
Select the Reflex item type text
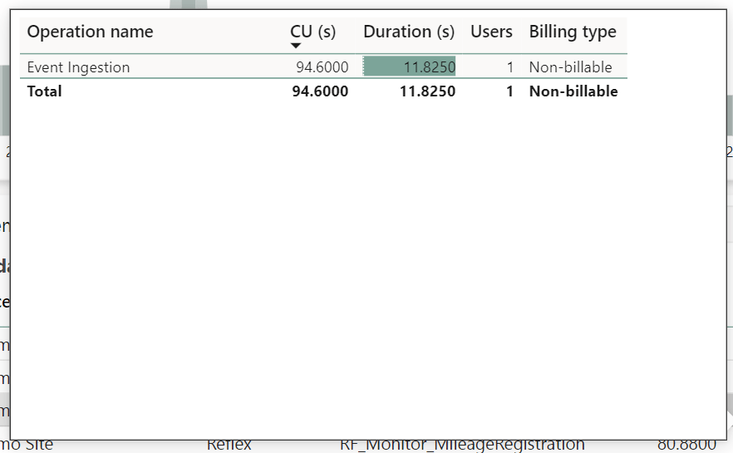[x=229, y=446]
